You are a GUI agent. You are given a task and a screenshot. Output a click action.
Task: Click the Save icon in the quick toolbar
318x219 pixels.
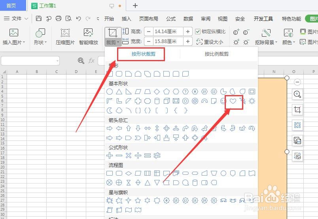click(38, 19)
